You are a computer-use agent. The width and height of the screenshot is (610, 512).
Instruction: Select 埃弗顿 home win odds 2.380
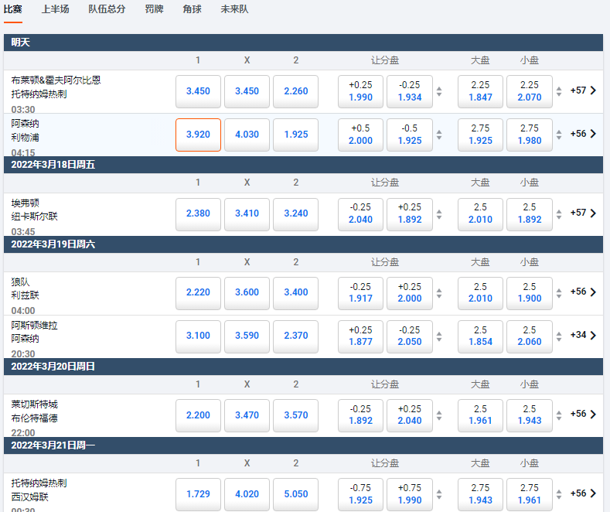tap(198, 214)
